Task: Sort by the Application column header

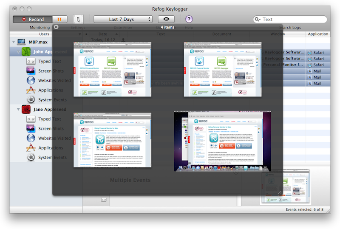Action: point(318,34)
